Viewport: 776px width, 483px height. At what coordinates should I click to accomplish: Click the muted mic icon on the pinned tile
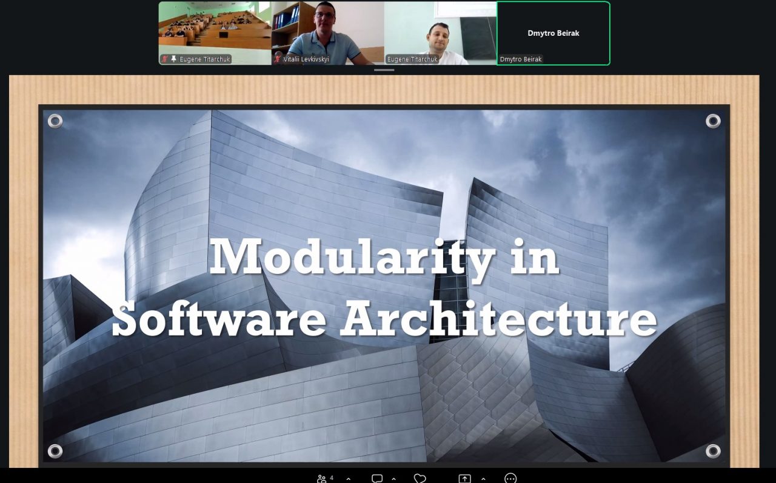pyautogui.click(x=164, y=59)
